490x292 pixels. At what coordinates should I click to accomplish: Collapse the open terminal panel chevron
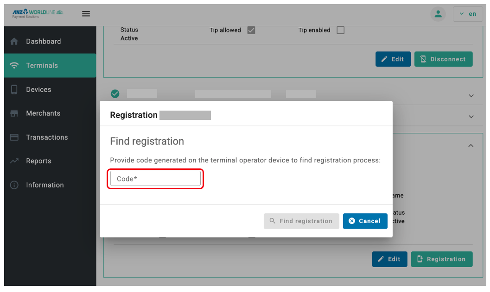[471, 146]
